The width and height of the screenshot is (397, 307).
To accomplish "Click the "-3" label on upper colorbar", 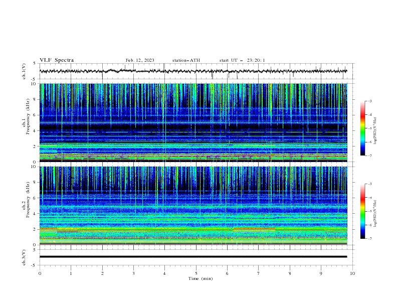I will [369, 101].
